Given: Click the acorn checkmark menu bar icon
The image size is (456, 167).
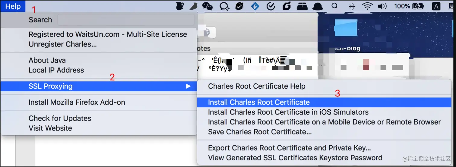Looking at the screenshot, I should pyautogui.click(x=239, y=6).
